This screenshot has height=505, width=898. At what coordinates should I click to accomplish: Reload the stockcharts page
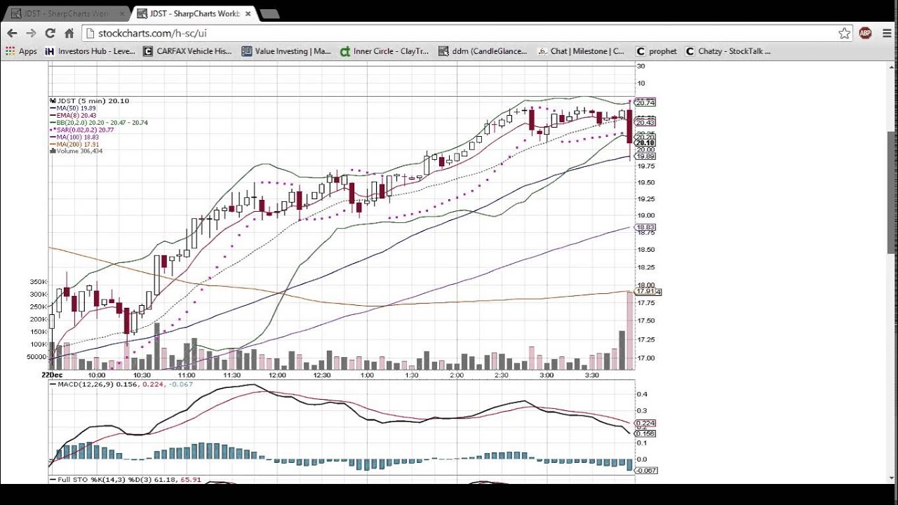[50, 33]
